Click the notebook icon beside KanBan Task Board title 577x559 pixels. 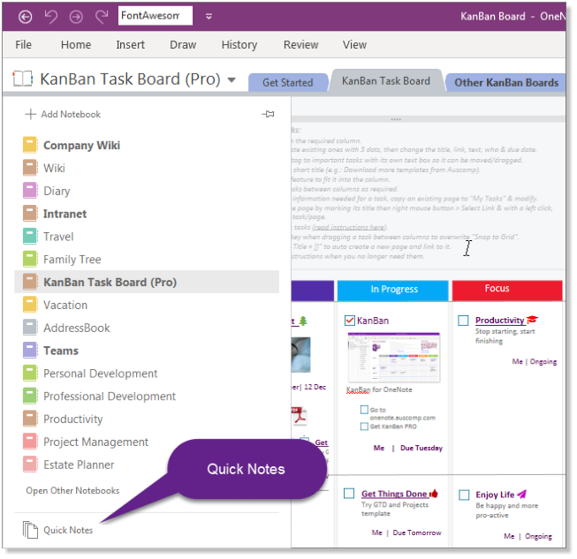coord(23,79)
